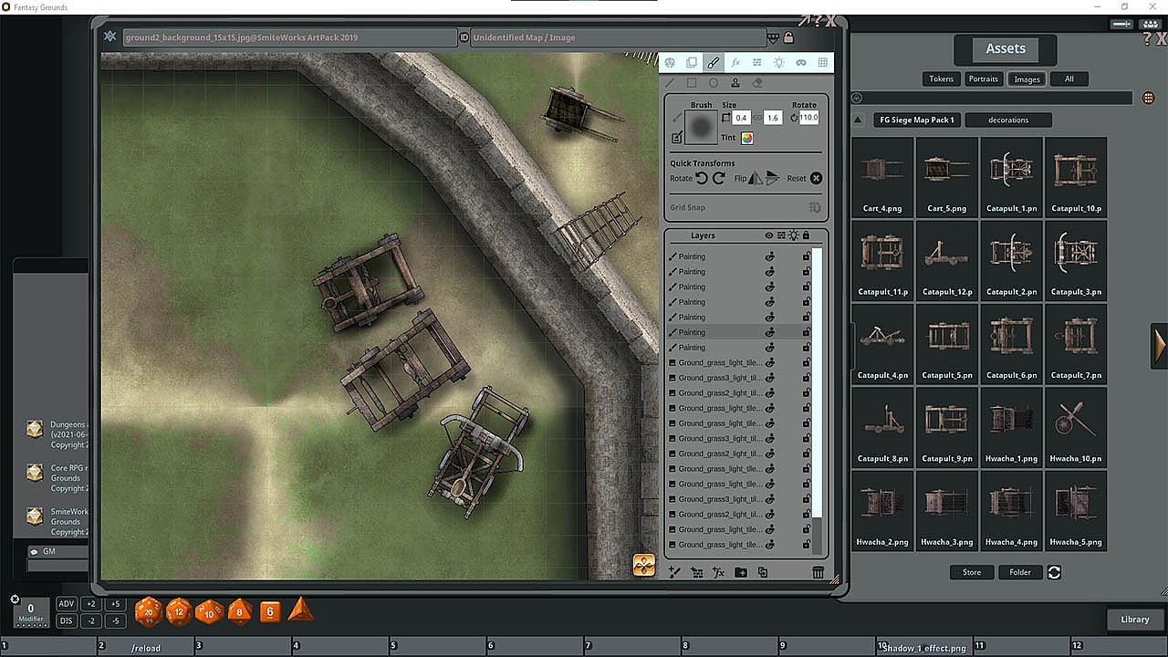
Task: Click the brush preview thumbnail
Action: click(x=701, y=129)
